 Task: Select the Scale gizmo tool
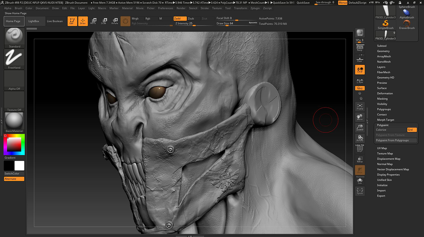pos(104,21)
